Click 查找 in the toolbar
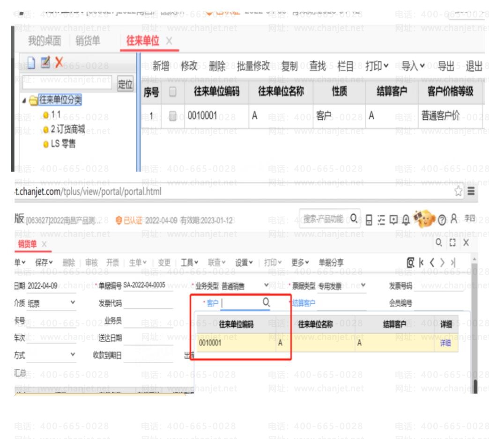Image resolution: width=489 pixels, height=439 pixels. click(x=318, y=66)
